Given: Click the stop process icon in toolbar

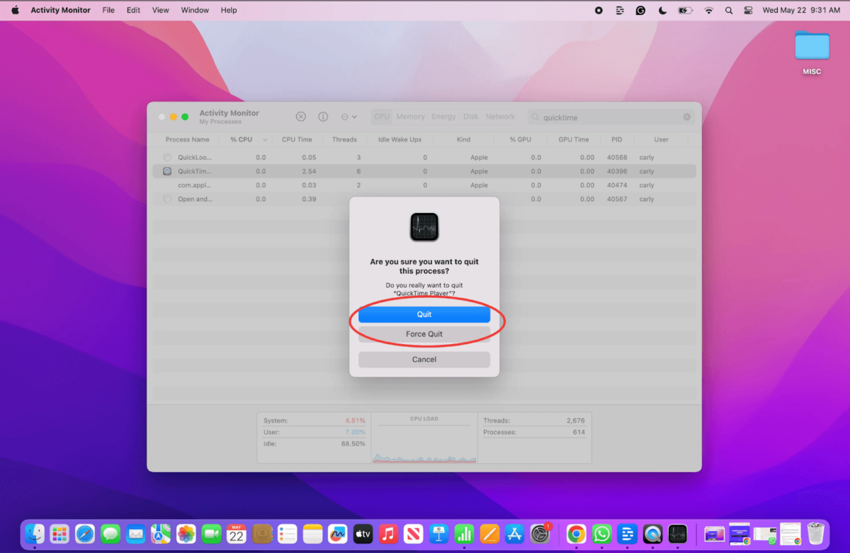Looking at the screenshot, I should (x=301, y=117).
